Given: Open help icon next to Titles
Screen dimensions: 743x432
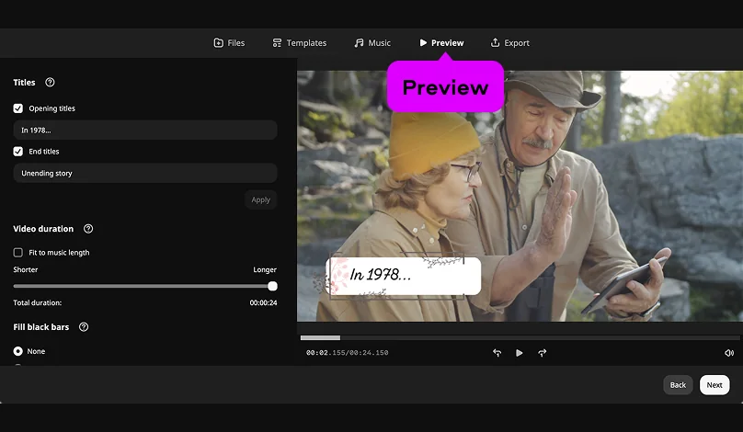Looking at the screenshot, I should [x=50, y=83].
